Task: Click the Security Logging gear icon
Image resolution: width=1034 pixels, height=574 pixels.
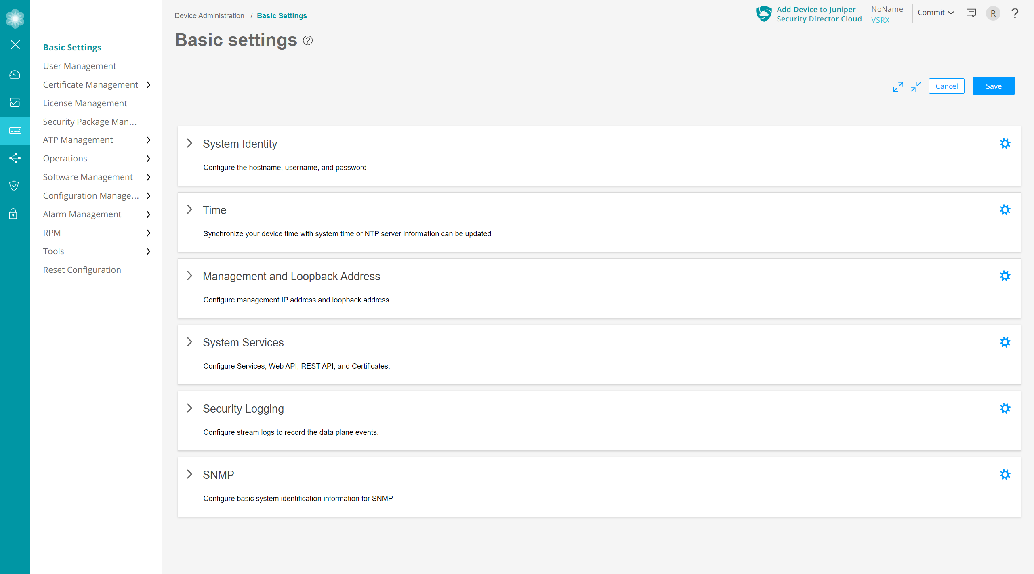Action: pos(1005,408)
